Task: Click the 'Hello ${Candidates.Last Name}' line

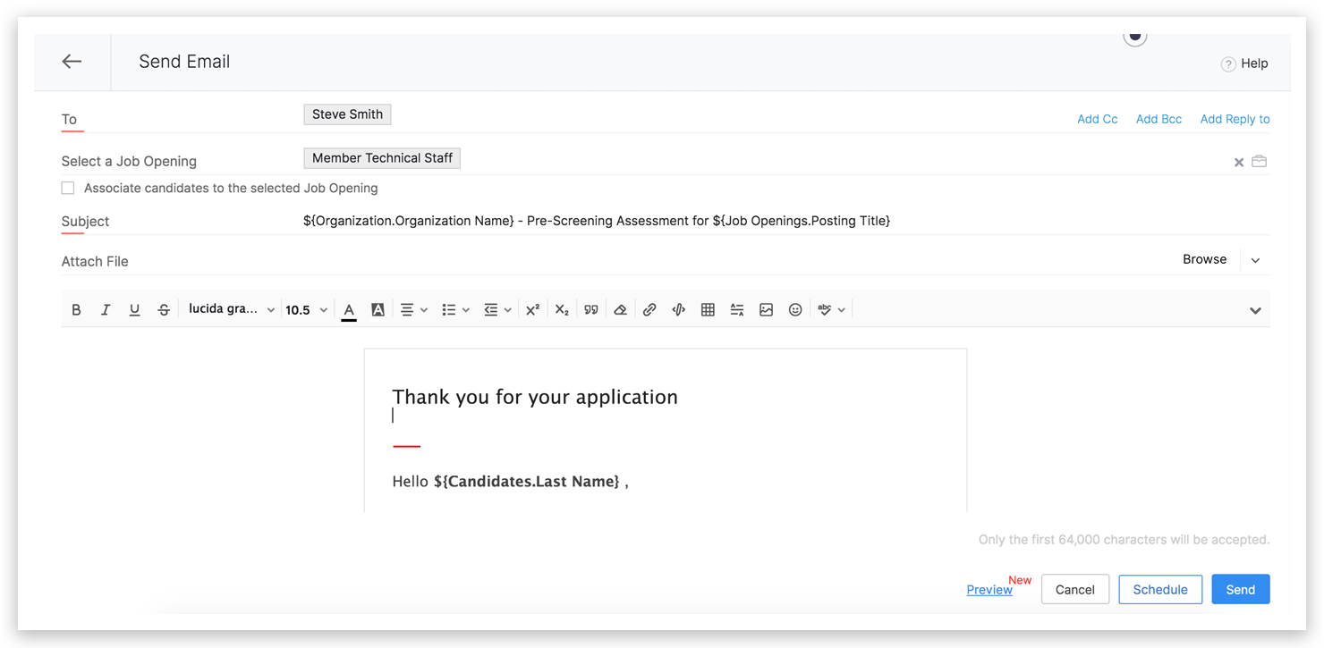Action: click(510, 482)
